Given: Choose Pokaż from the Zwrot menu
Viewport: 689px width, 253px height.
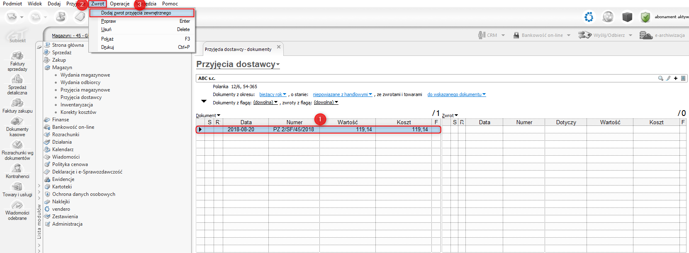Looking at the screenshot, I should click(x=142, y=39).
